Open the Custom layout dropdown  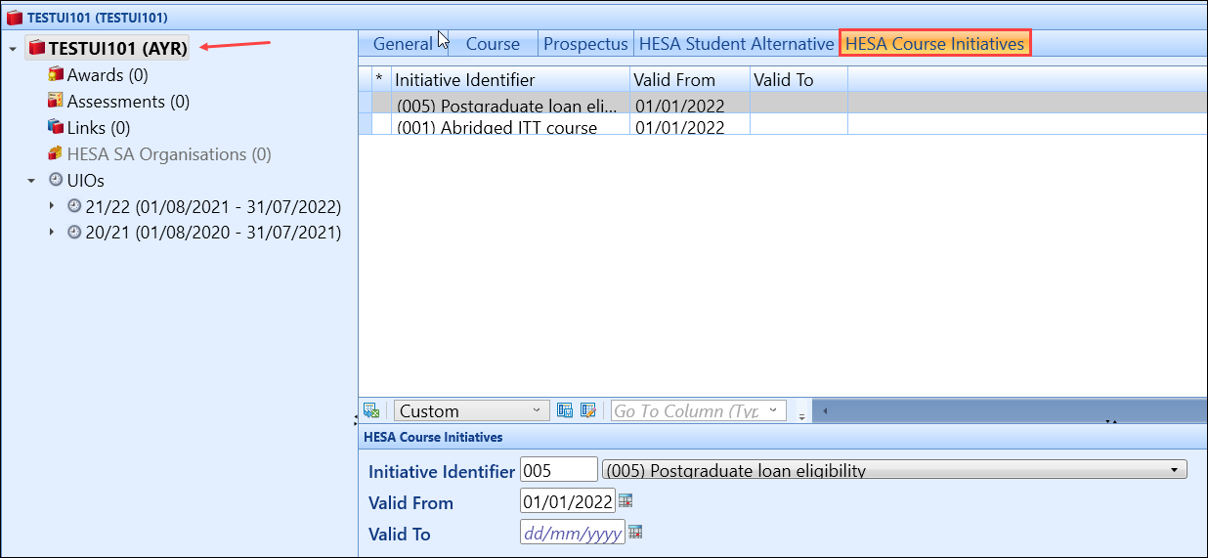click(537, 411)
